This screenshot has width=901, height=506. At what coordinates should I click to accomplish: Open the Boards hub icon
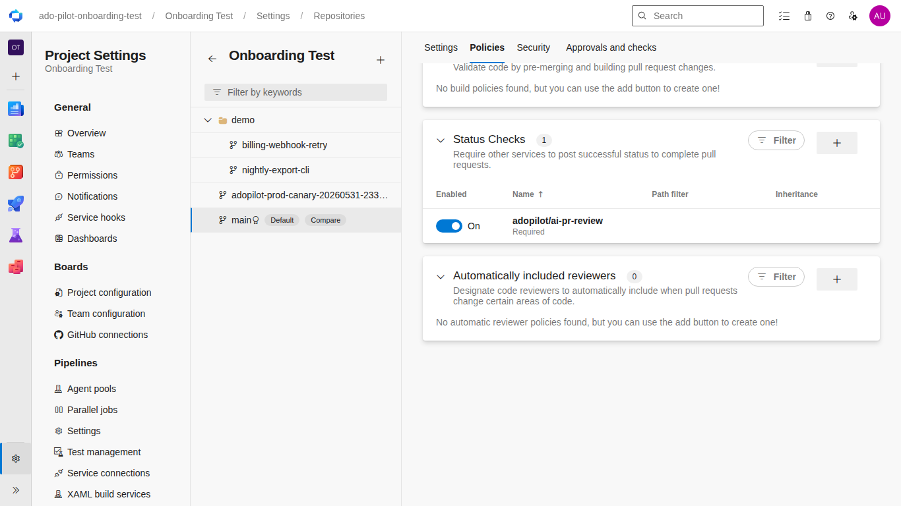[x=16, y=140]
